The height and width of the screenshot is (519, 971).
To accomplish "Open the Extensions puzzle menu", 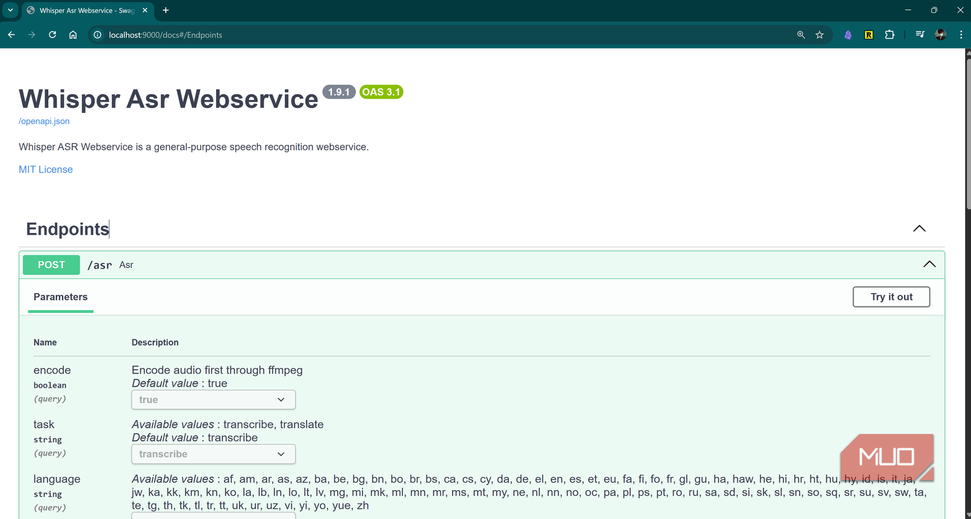I will pyautogui.click(x=890, y=35).
